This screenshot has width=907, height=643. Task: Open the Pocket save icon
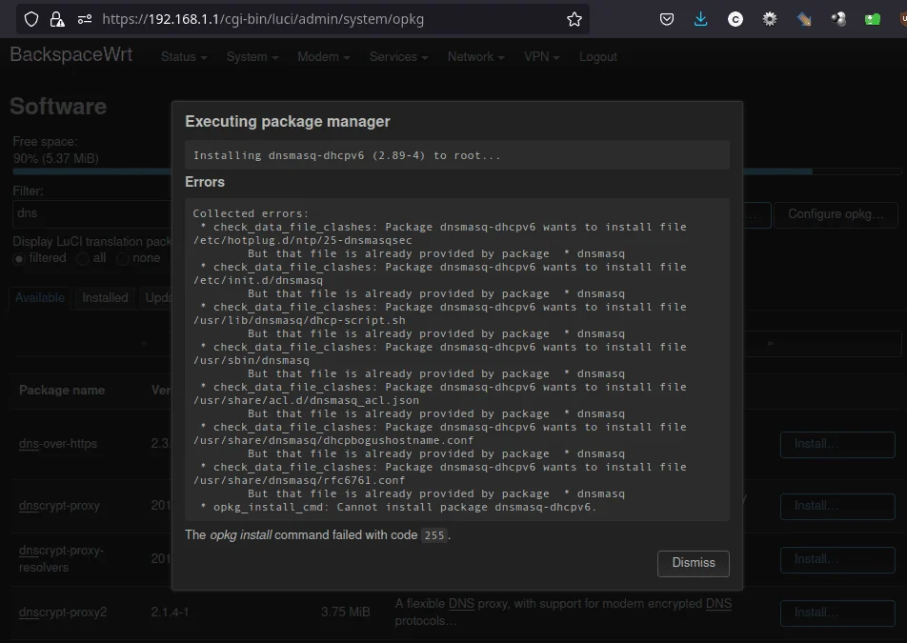click(x=666, y=19)
